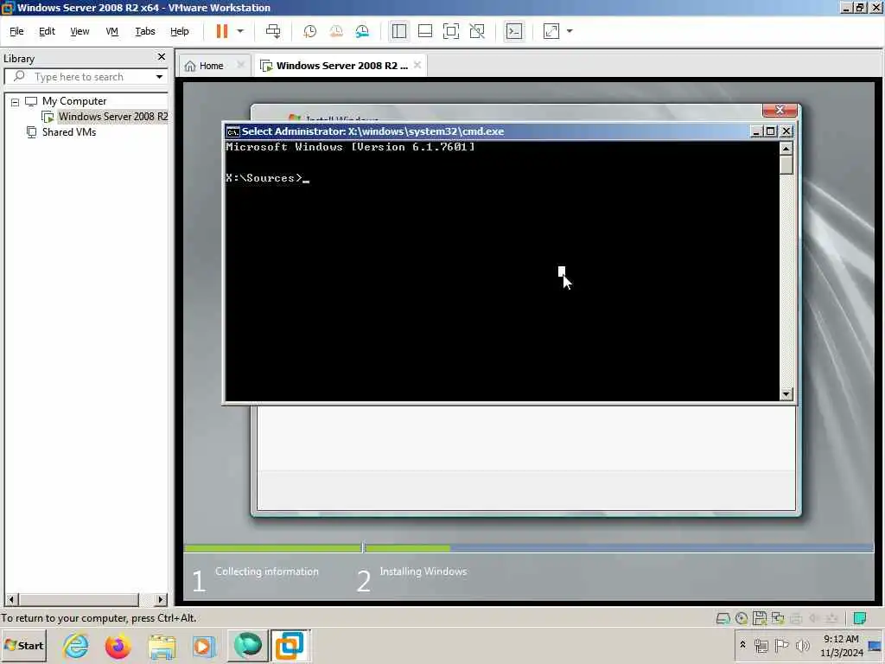Click the floppy device status icon
The image size is (885, 664).
point(760,618)
